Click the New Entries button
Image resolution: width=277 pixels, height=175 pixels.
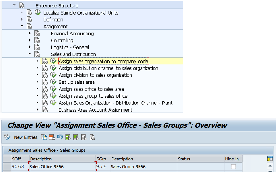pyautogui.click(x=26, y=137)
